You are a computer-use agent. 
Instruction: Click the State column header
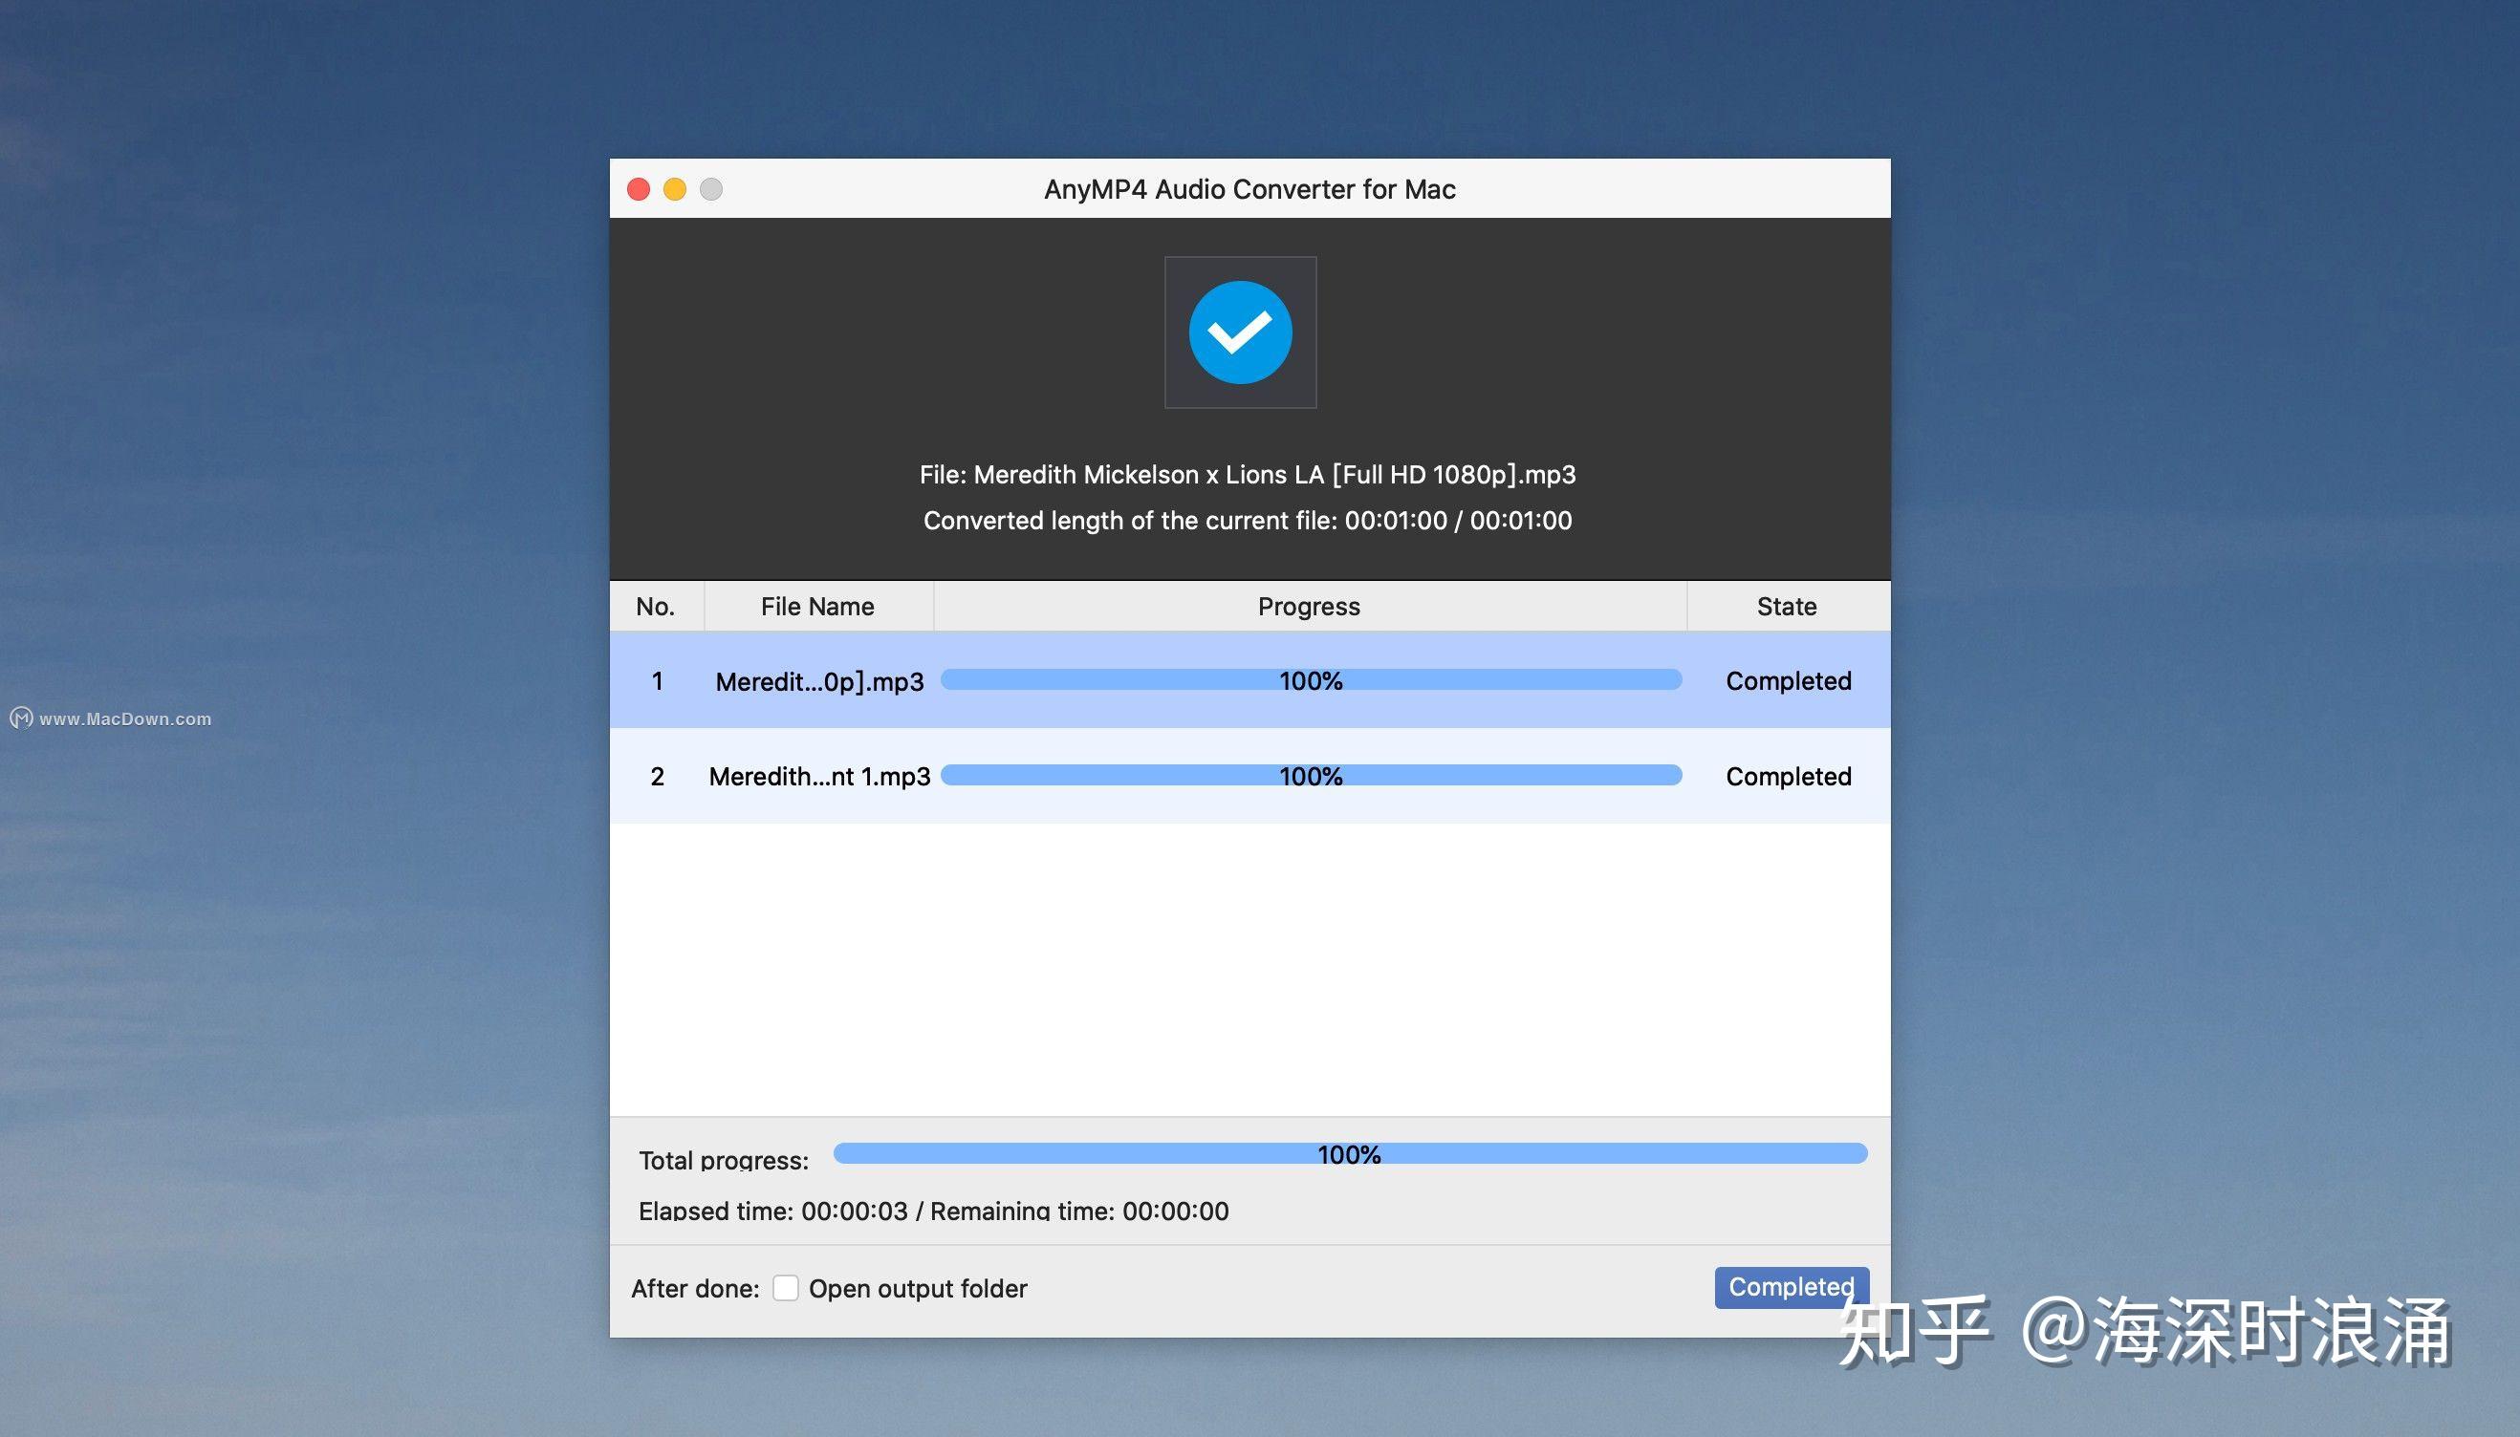click(1788, 606)
